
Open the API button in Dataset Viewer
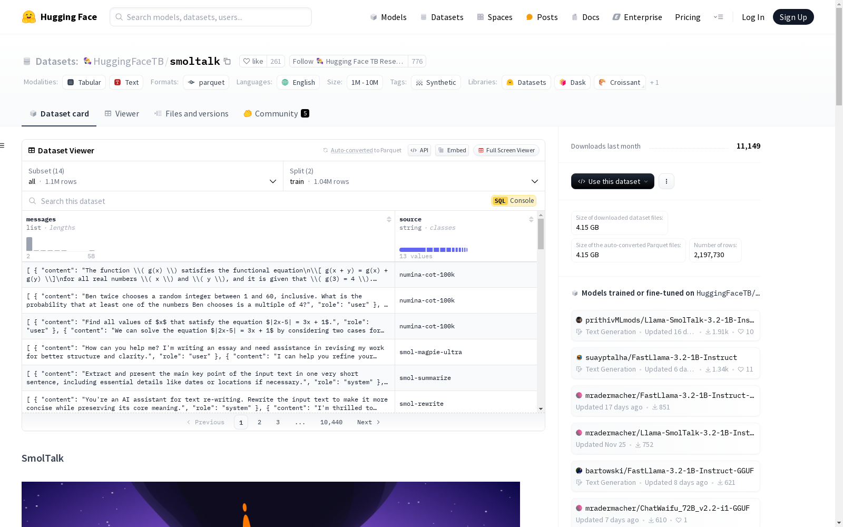pos(419,150)
